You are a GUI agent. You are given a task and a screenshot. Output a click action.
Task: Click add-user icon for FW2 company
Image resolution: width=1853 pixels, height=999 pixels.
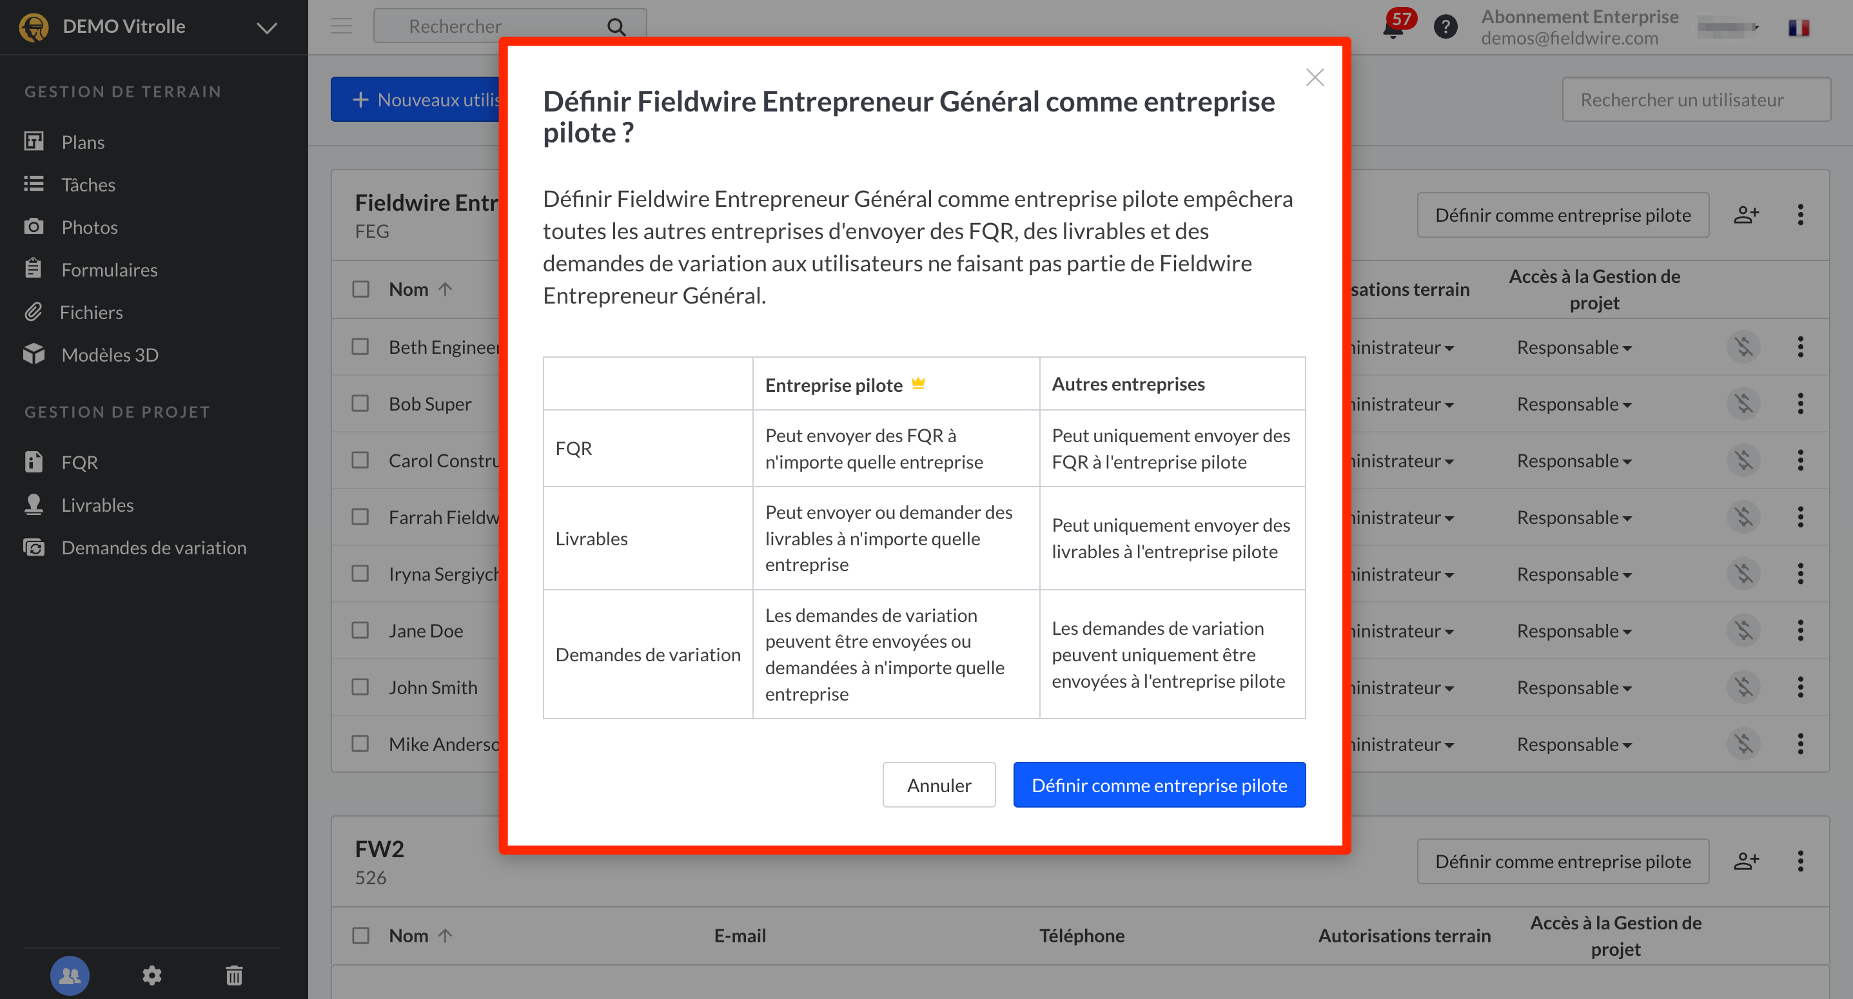1746,861
